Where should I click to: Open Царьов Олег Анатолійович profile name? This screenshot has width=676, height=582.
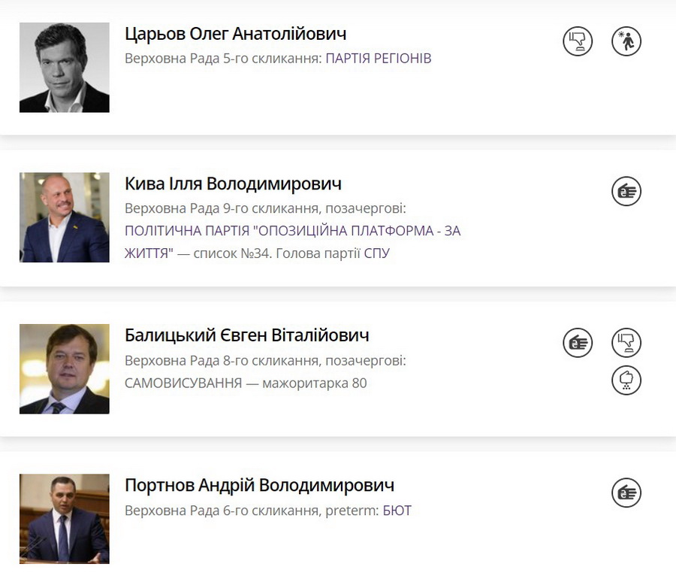pos(235,34)
